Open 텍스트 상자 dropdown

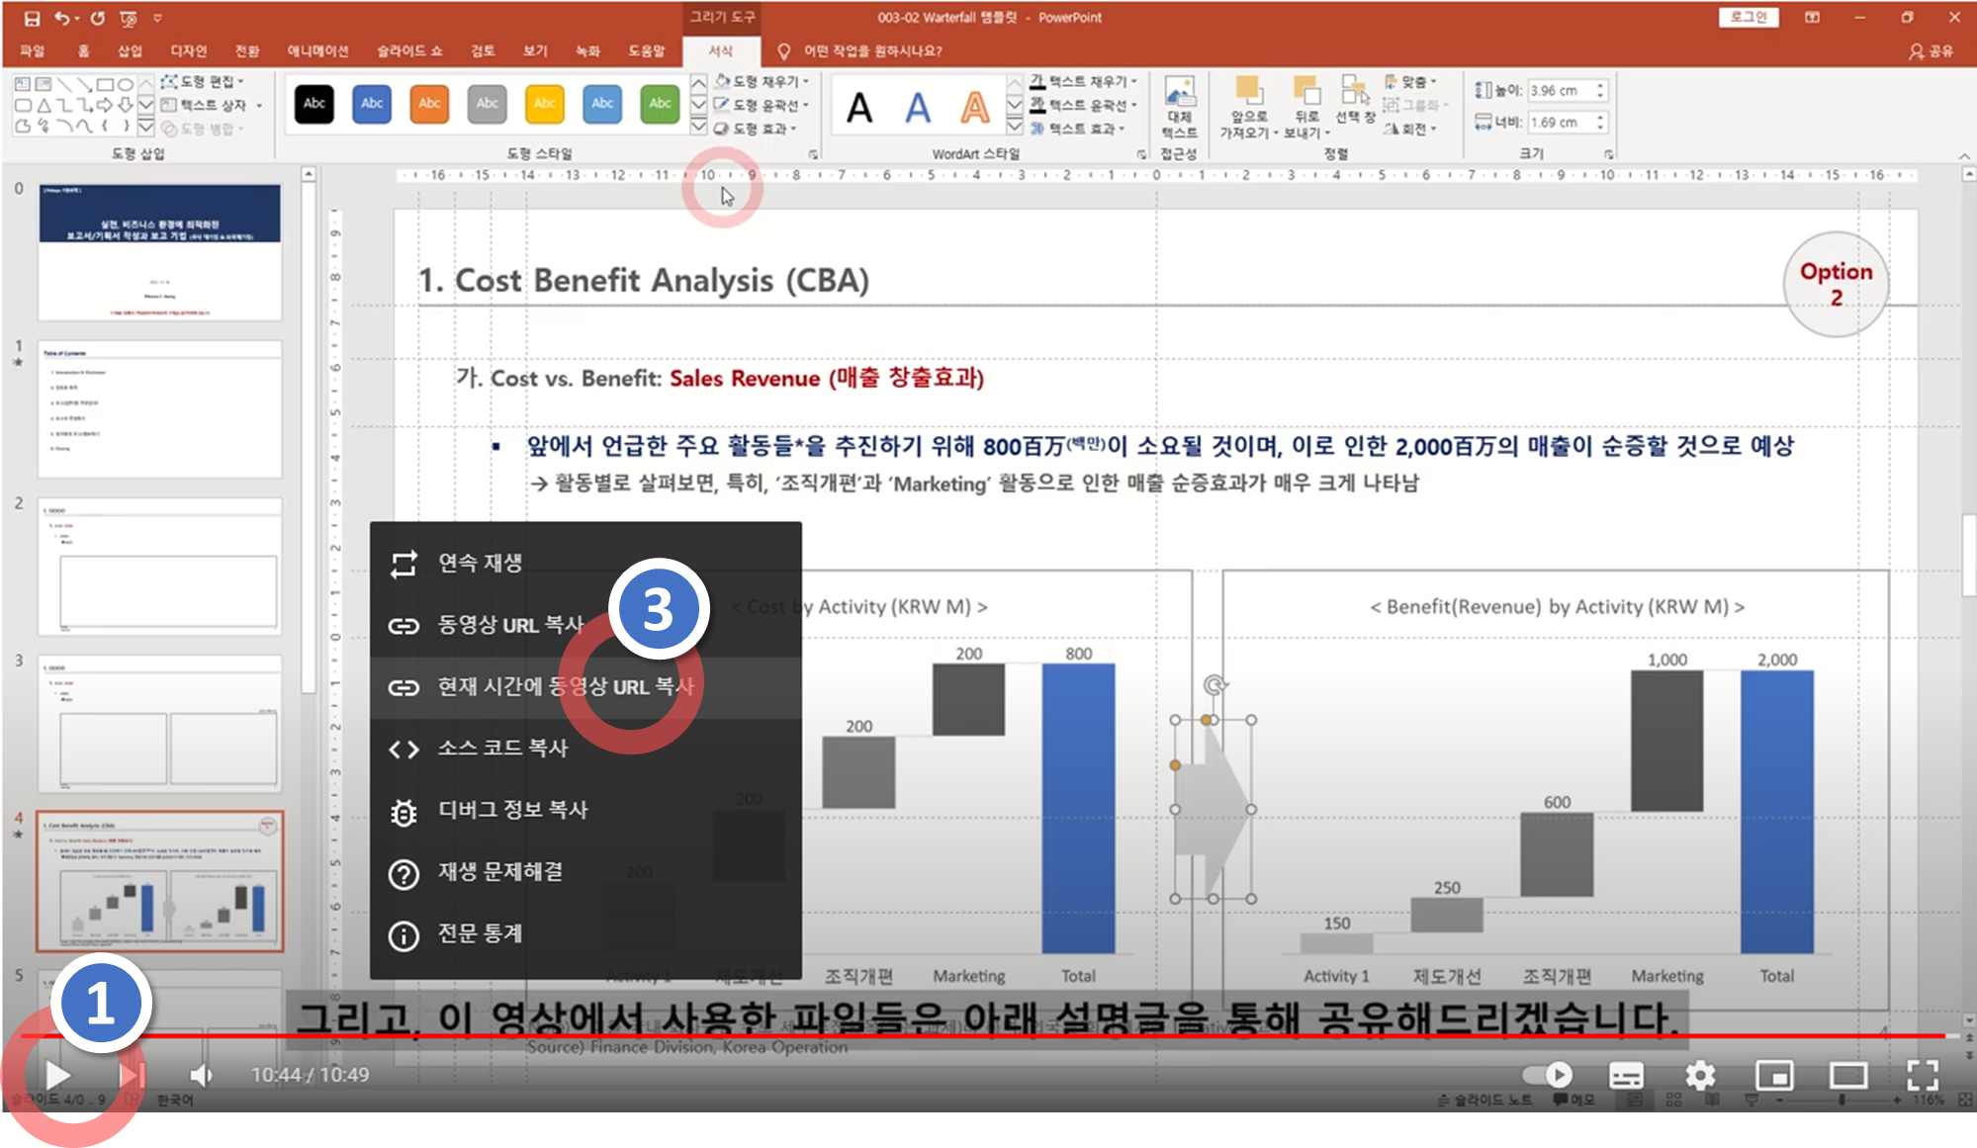[212, 105]
